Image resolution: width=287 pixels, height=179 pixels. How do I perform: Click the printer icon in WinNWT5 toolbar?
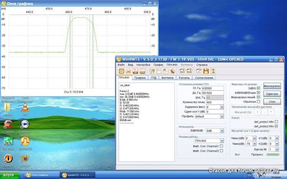(129, 71)
